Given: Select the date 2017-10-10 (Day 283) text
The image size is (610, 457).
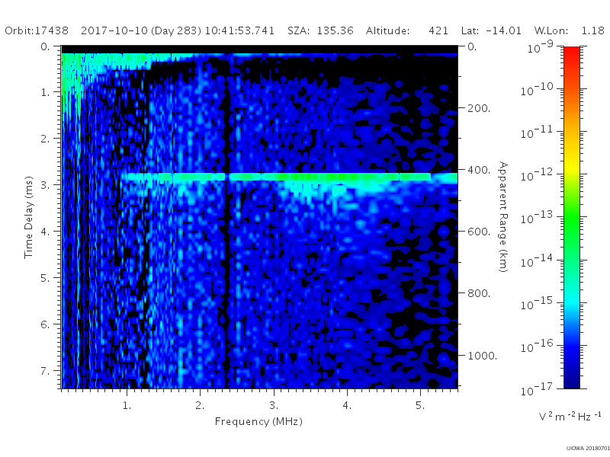Looking at the screenshot, I should (x=141, y=30).
